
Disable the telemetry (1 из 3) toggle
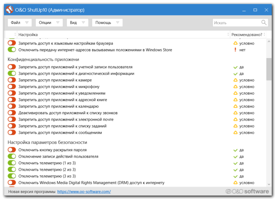[x=12, y=163]
